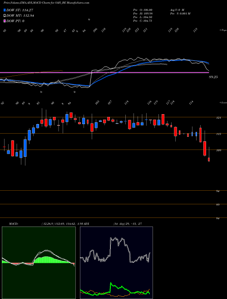Image resolution: width=227 pixels, height=299 pixels.
Task: Click the 115 level on the right price axis
Action: coord(219,134)
